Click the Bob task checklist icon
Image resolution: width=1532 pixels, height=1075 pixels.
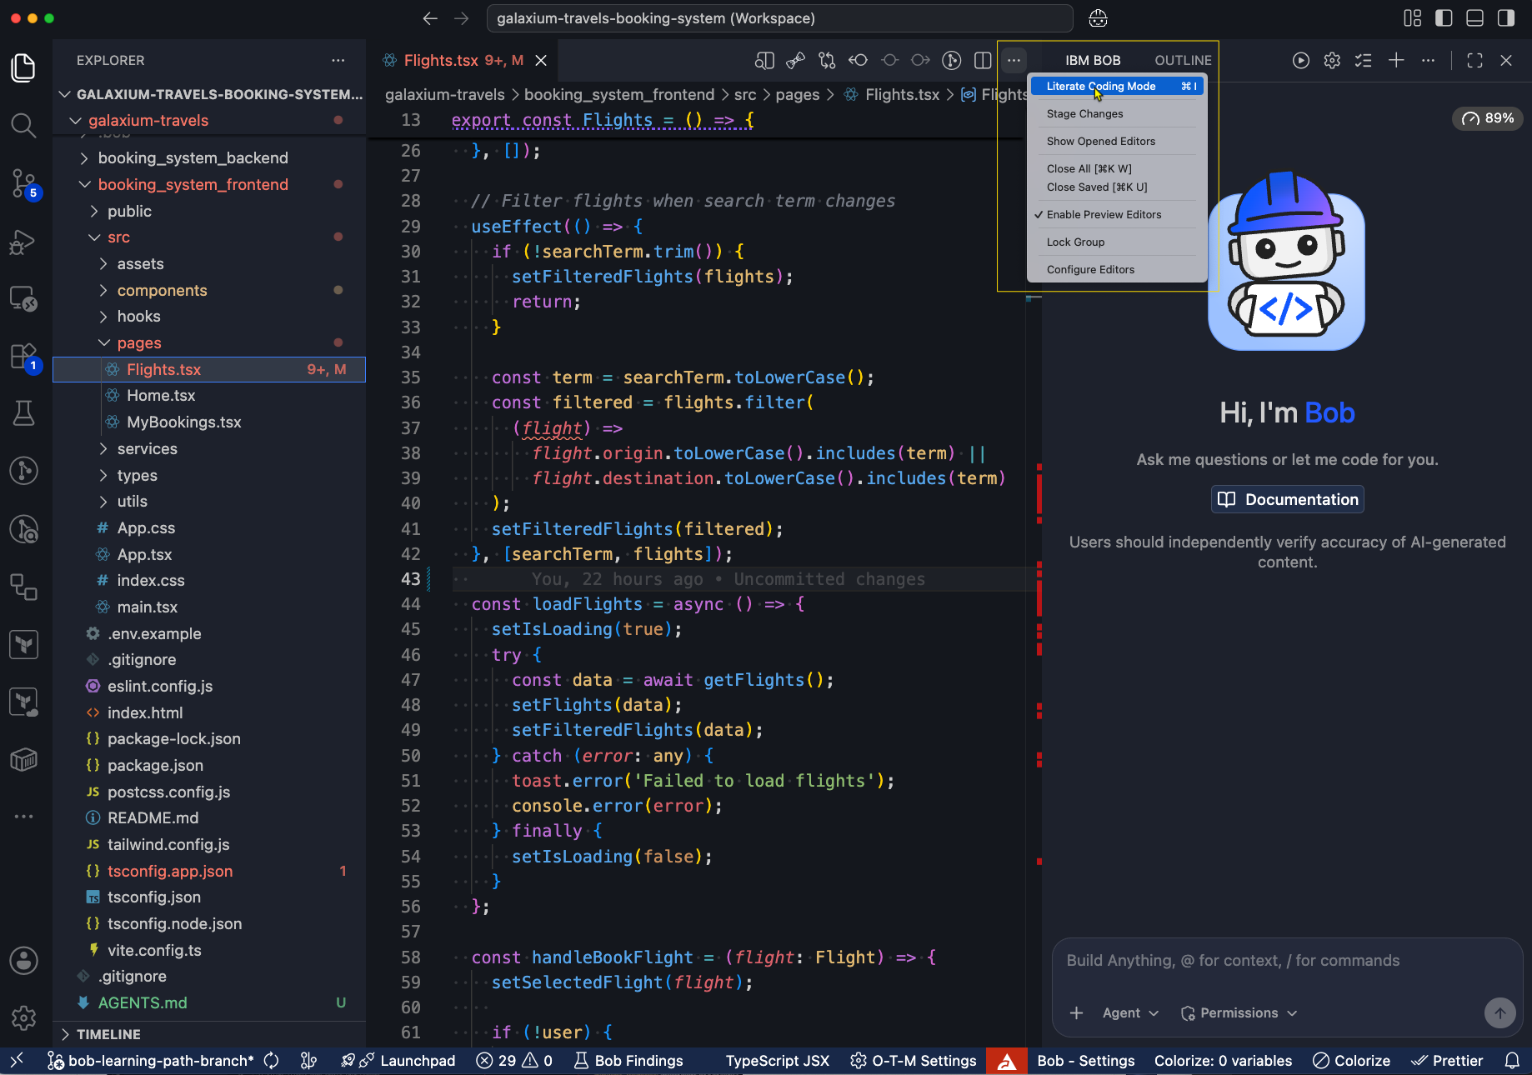tap(1364, 60)
